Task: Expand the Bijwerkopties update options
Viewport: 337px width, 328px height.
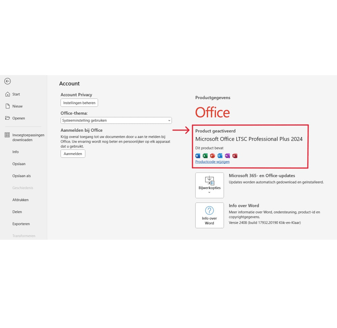Action: click(x=209, y=185)
